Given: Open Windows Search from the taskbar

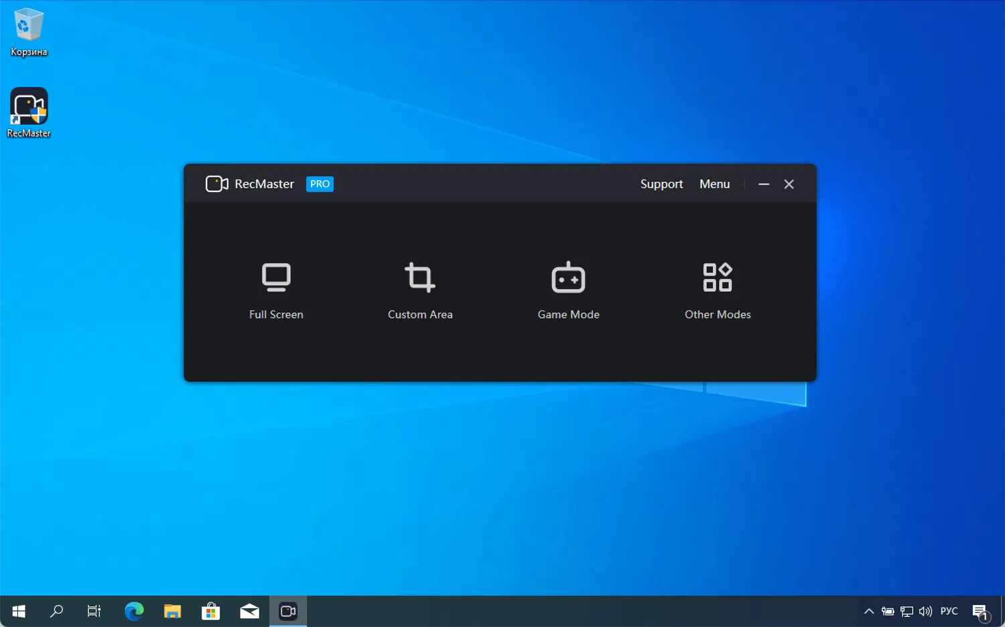Looking at the screenshot, I should click(x=56, y=611).
